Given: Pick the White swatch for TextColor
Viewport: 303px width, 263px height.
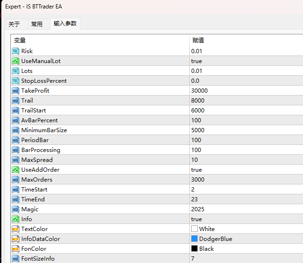Looking at the screenshot, I should [194, 229].
